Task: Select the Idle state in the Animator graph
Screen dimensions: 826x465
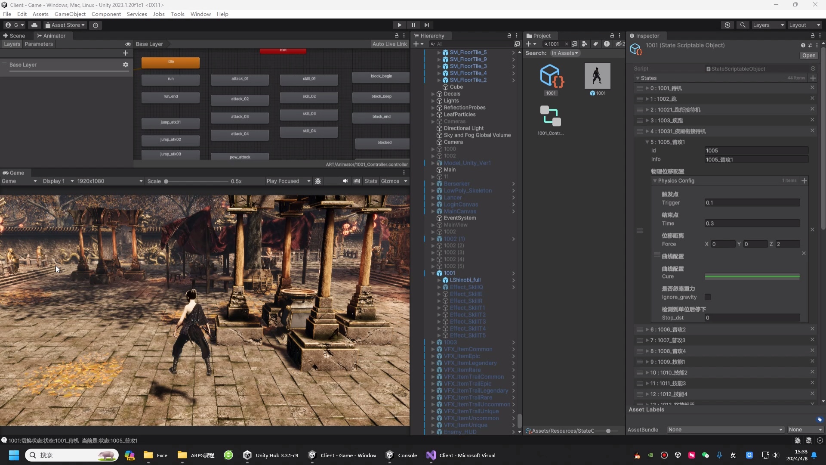Action: click(x=170, y=62)
